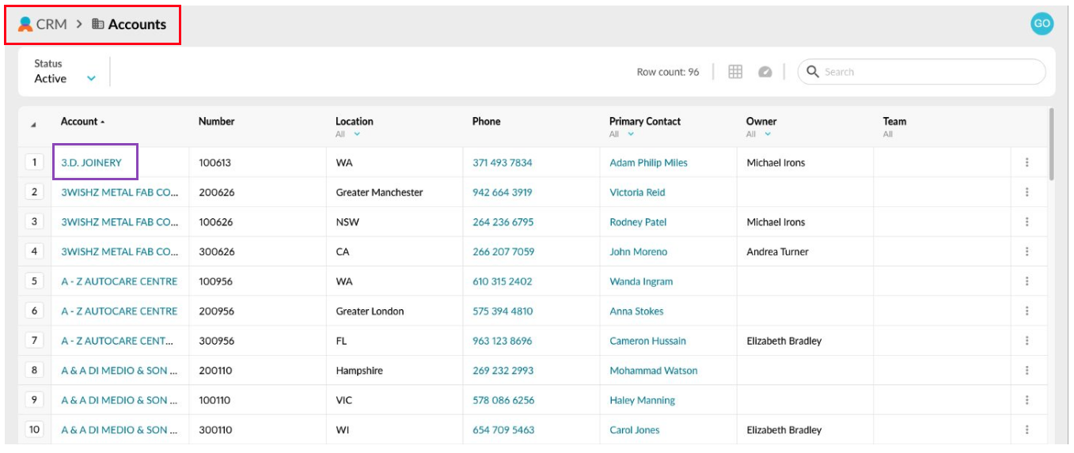This screenshot has height=453, width=1074.
Task: Open row menu for 3.D. JOINERY
Action: click(x=1027, y=163)
